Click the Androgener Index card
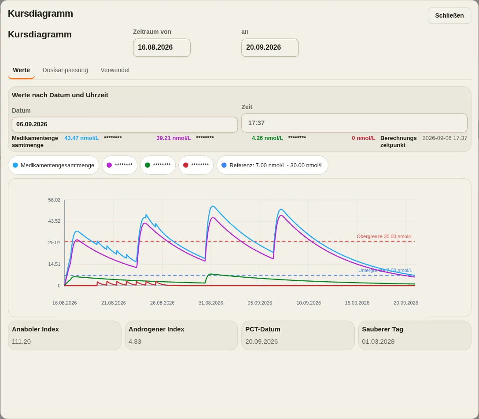This screenshot has height=419, width=479. 181,335
